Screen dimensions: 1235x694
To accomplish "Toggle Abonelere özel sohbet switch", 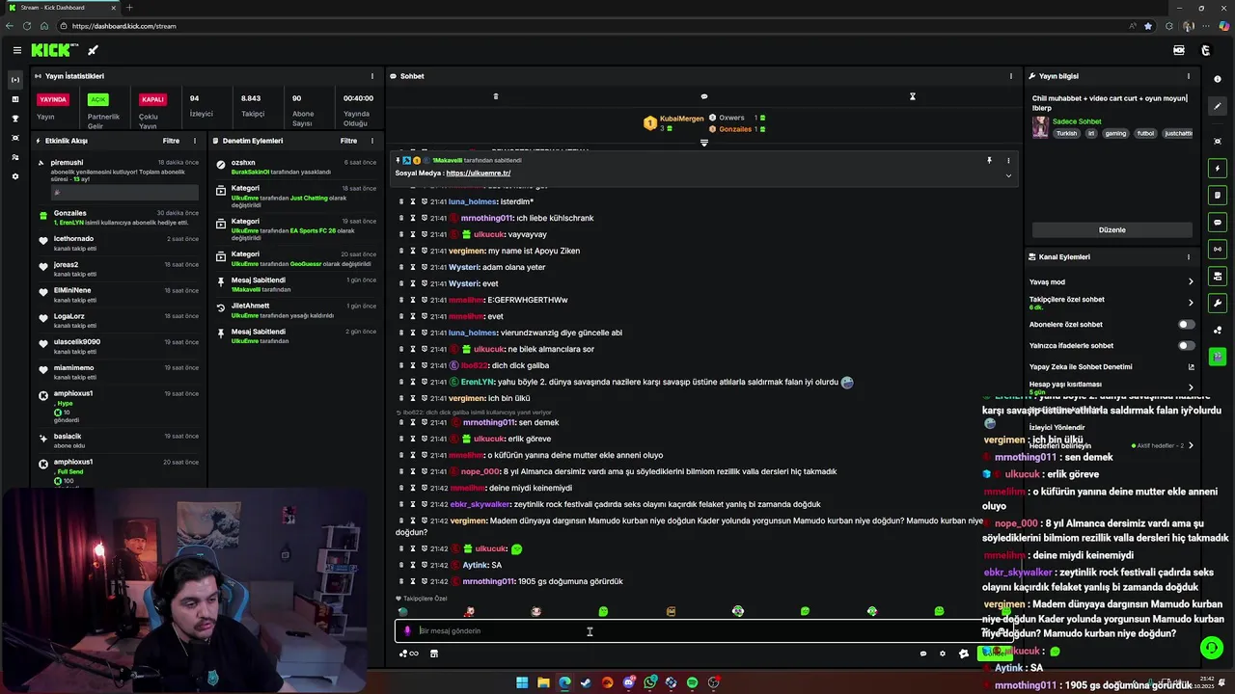I will (1187, 325).
